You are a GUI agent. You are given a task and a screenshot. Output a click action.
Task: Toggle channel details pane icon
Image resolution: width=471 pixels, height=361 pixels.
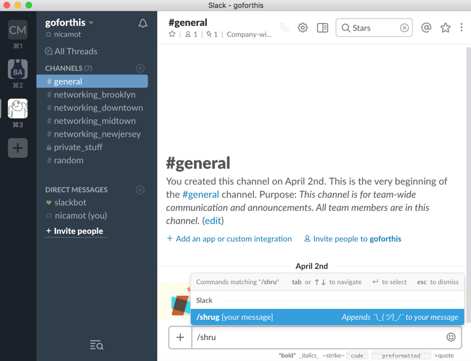pos(322,28)
